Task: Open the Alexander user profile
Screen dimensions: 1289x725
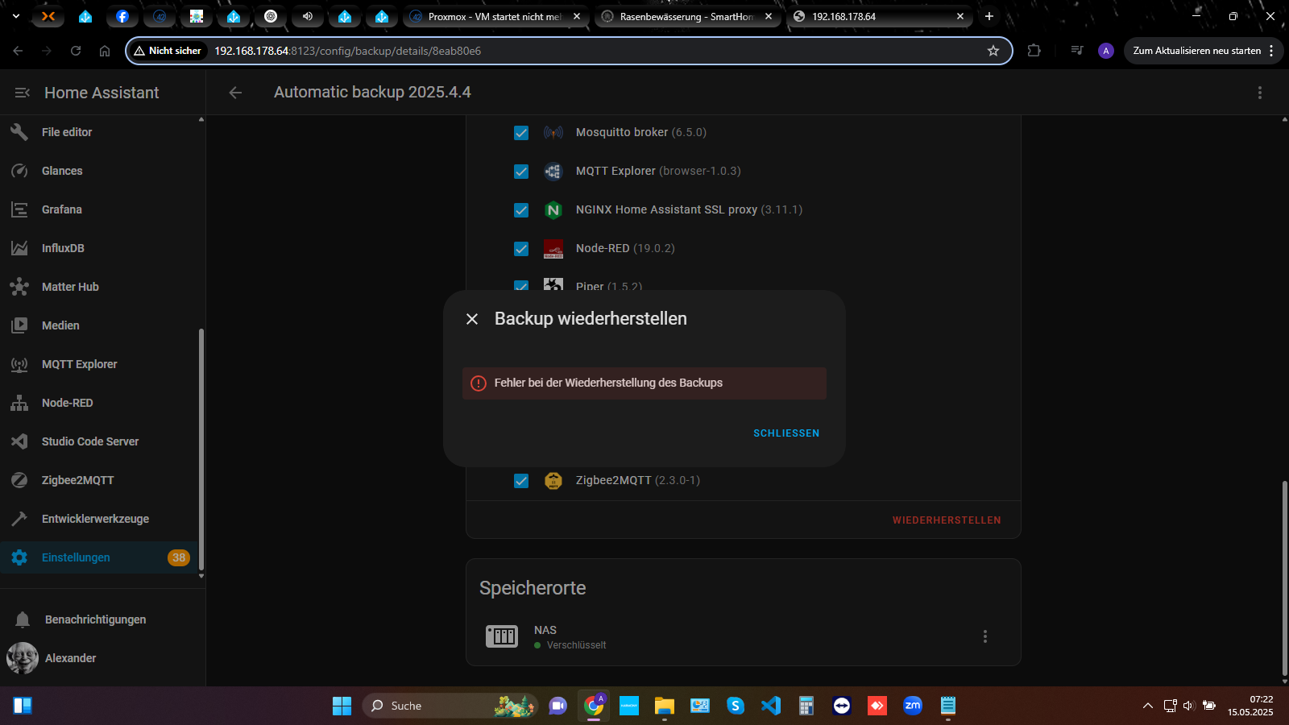Action: [x=99, y=658]
